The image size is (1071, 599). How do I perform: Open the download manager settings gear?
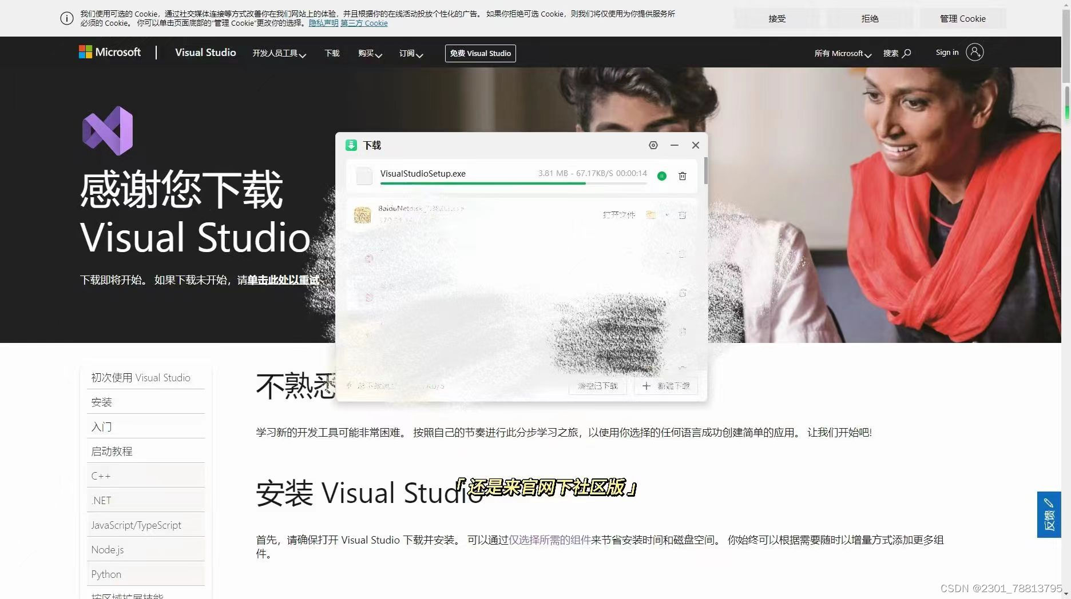[x=653, y=145]
